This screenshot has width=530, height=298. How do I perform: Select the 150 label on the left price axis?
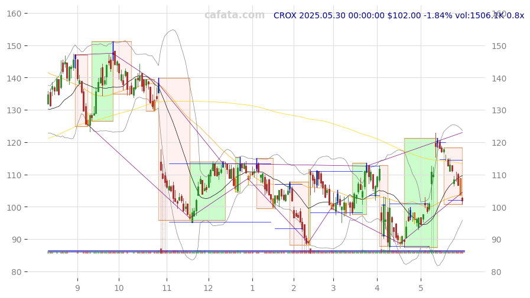[14, 46]
